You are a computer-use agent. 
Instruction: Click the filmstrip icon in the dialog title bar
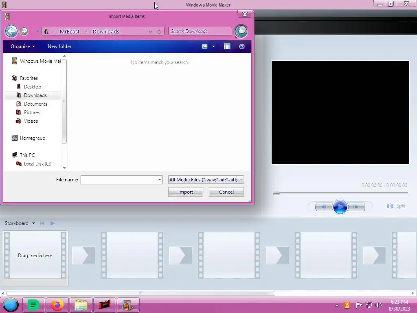pyautogui.click(x=7, y=16)
